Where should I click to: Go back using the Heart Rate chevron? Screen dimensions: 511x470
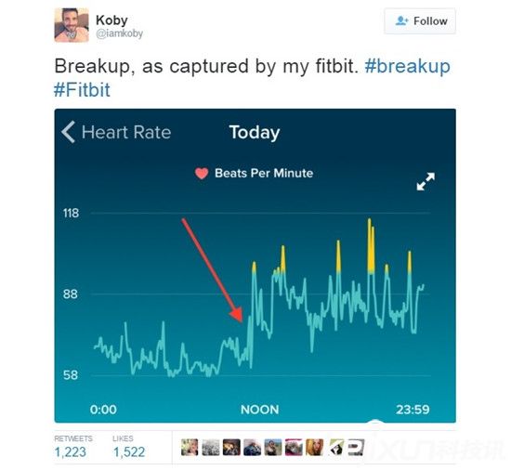(x=69, y=132)
